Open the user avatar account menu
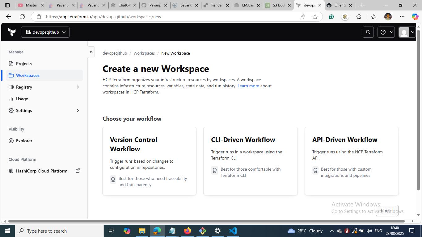 [407, 32]
